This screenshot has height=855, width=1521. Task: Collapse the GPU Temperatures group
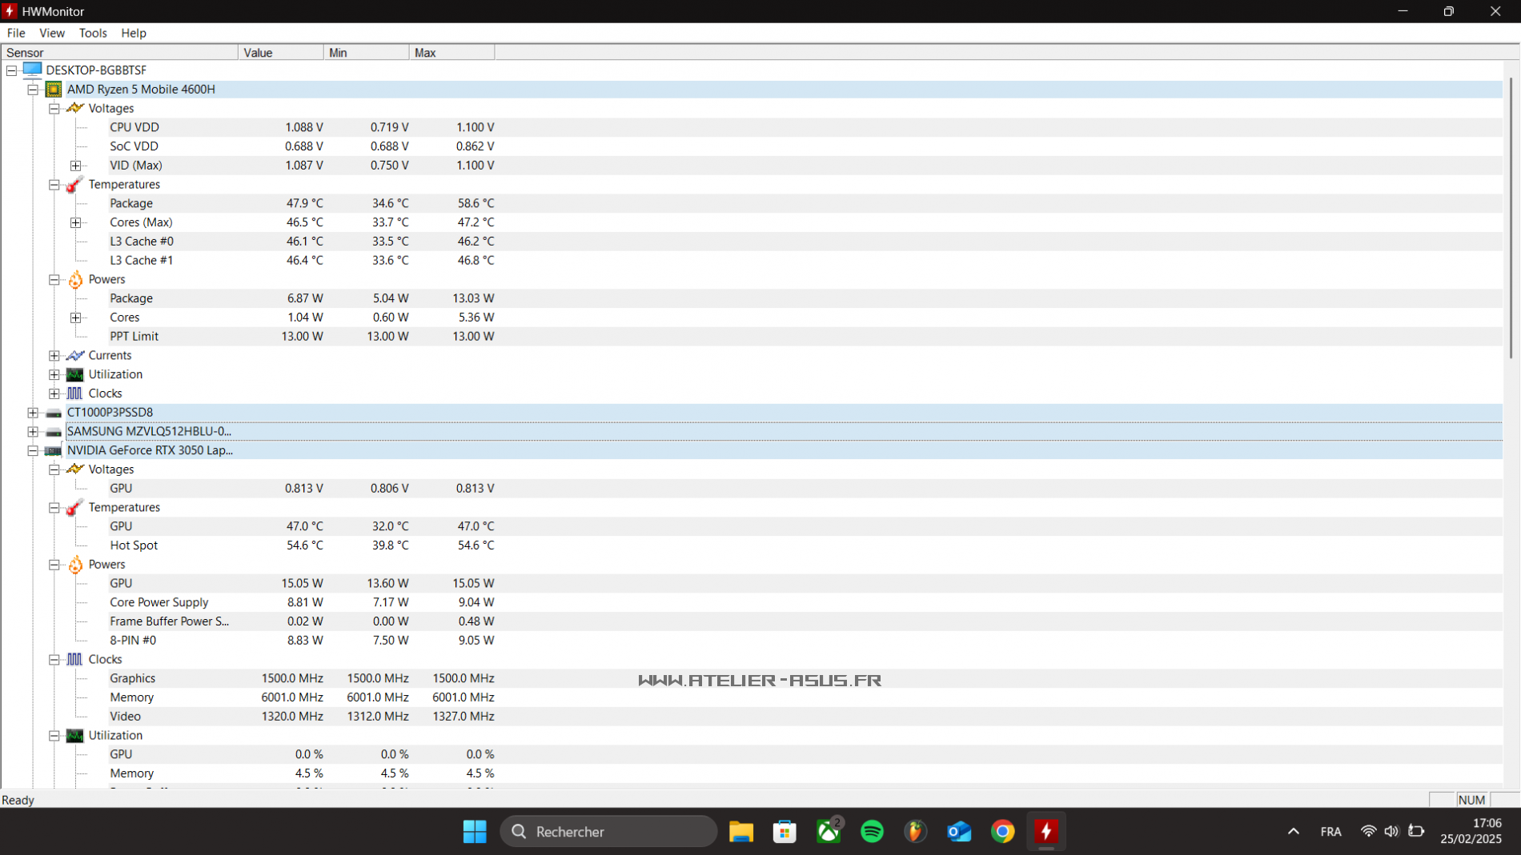[x=54, y=508]
